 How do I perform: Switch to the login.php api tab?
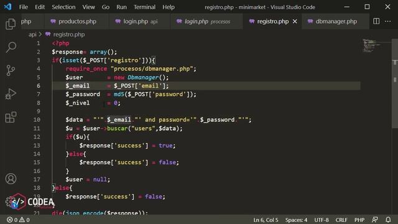click(139, 22)
